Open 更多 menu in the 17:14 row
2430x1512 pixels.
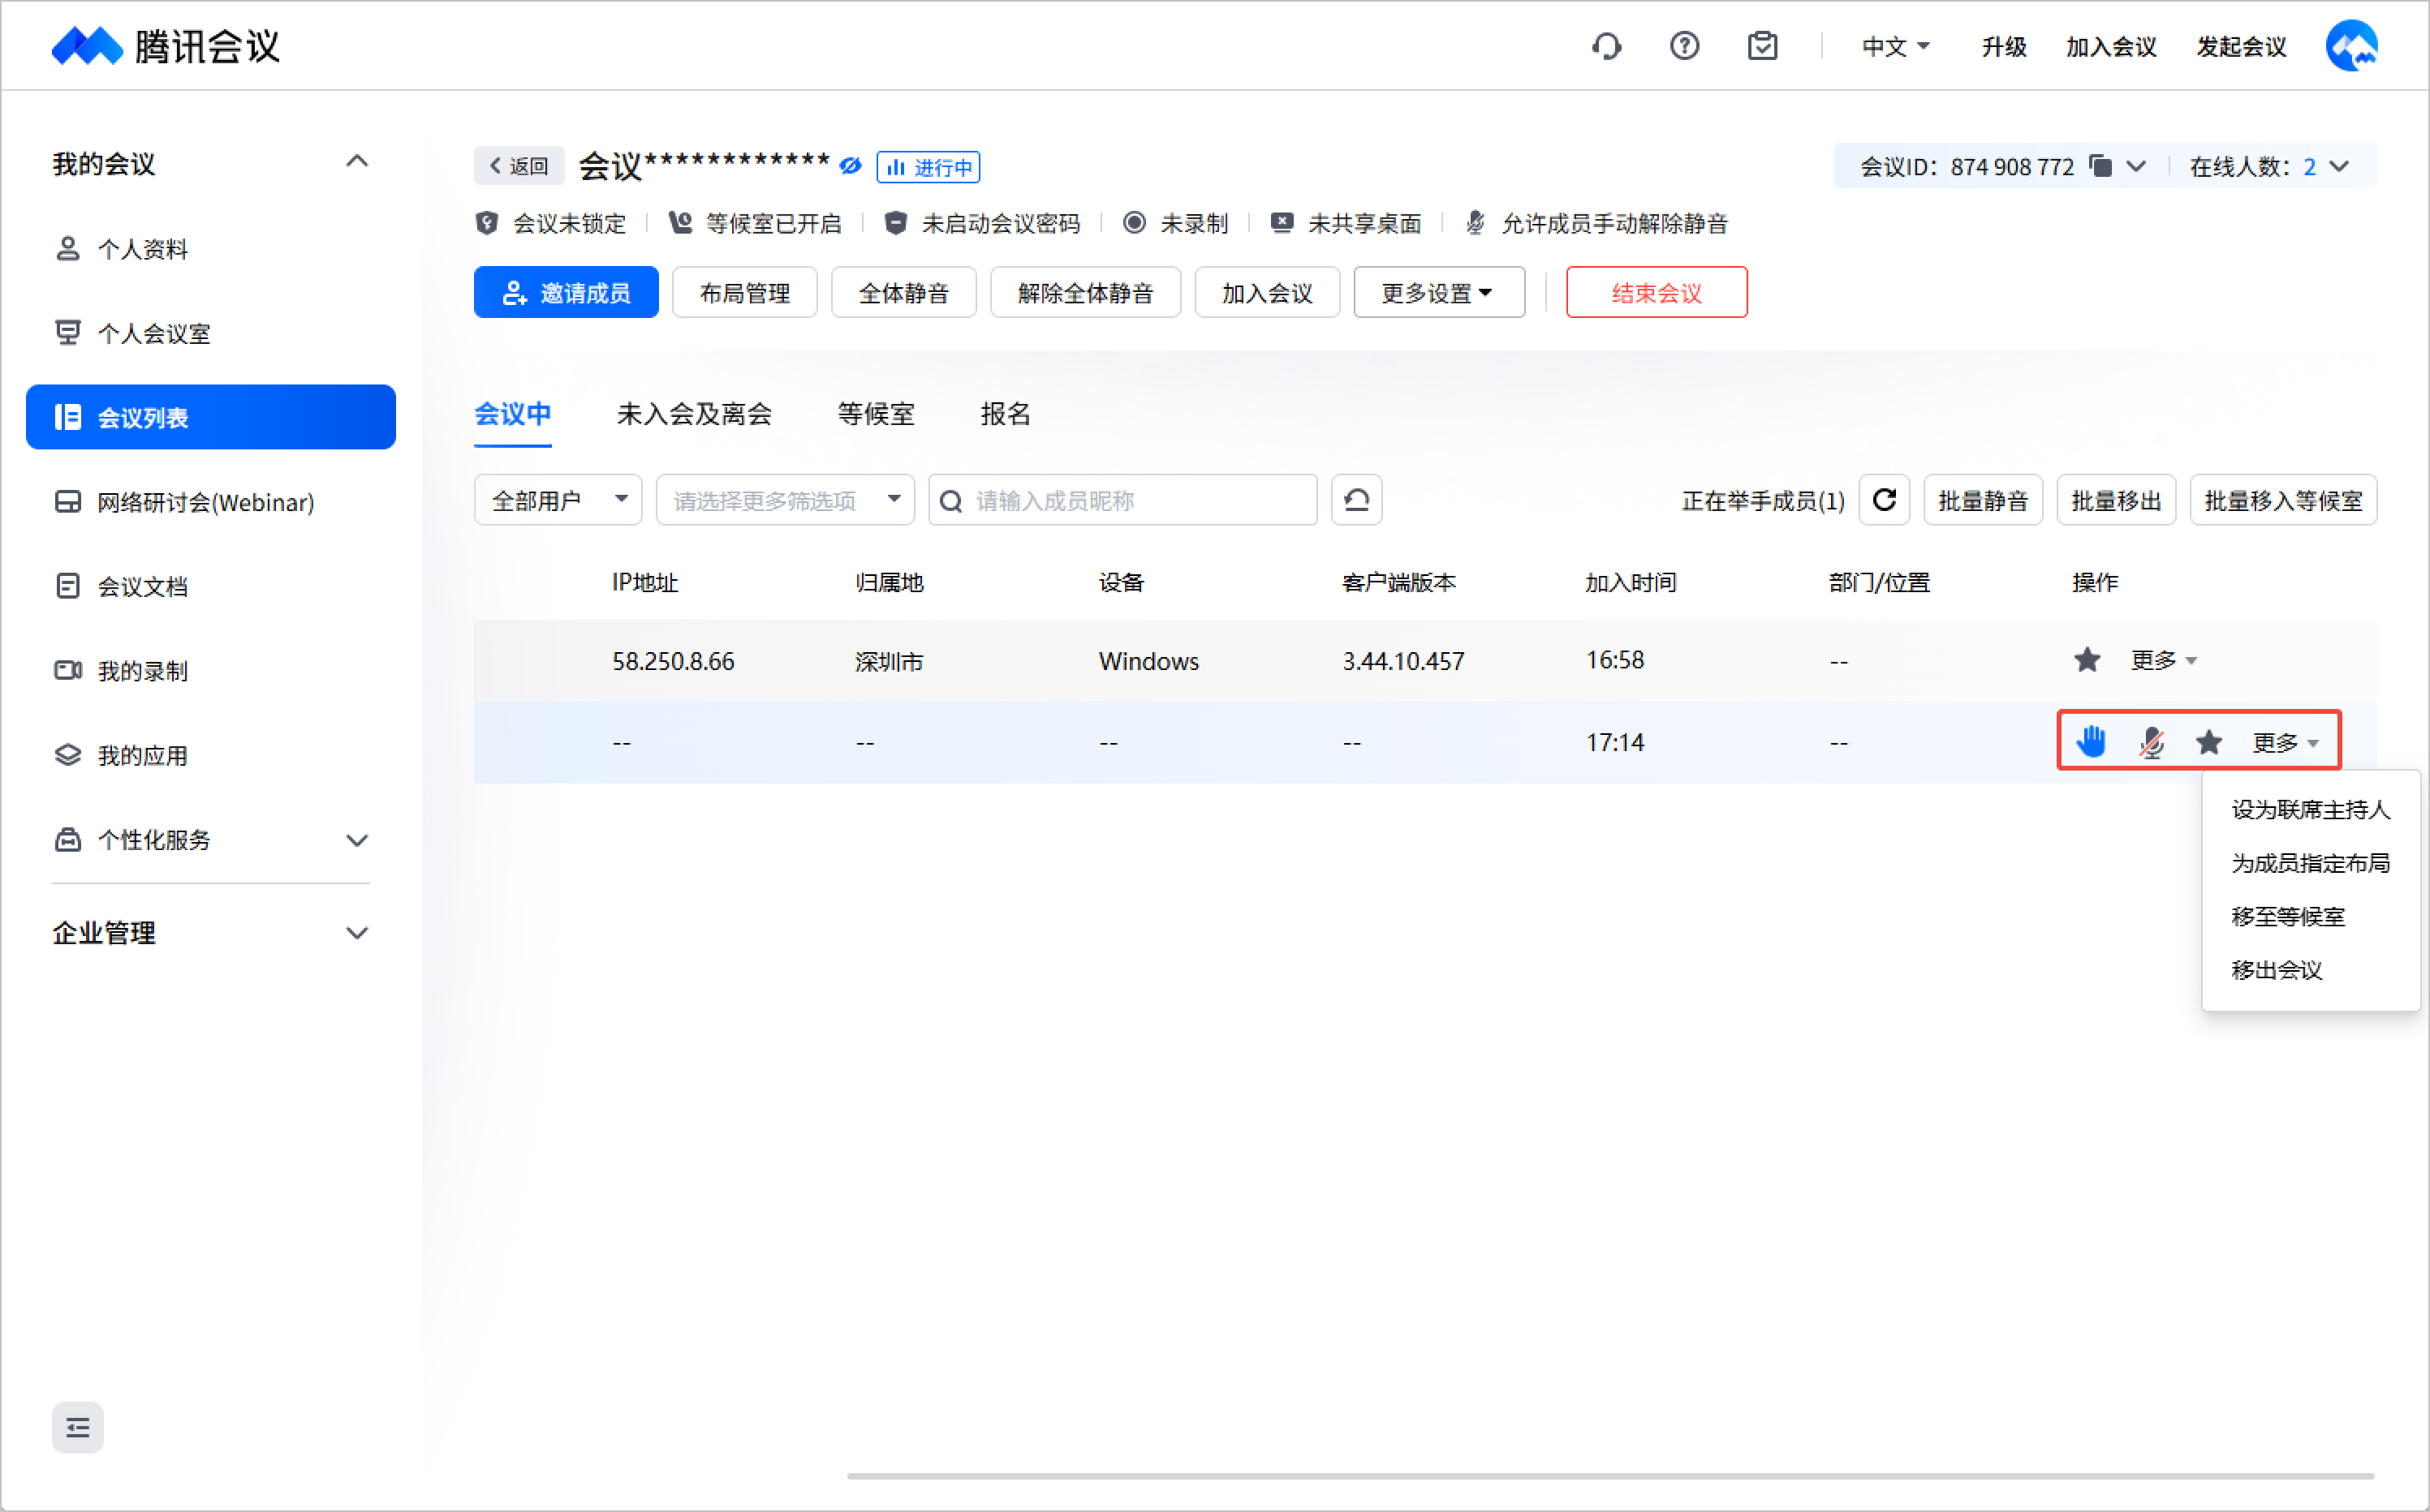[x=2286, y=742]
